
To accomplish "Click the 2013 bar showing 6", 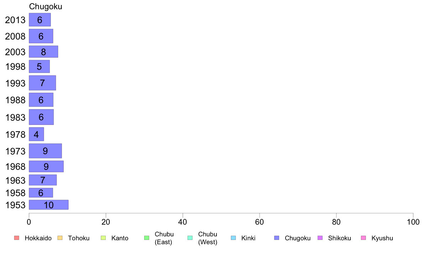I will (x=40, y=20).
